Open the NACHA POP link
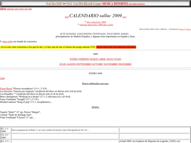This screenshot has height=143, width=191. (x=54, y=4)
